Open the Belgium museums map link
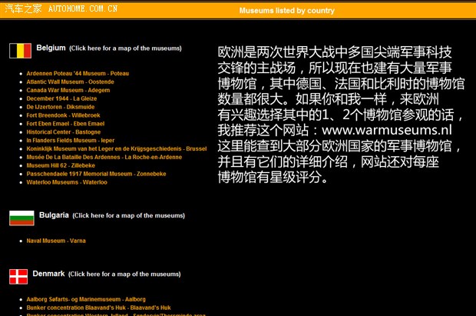 point(125,48)
